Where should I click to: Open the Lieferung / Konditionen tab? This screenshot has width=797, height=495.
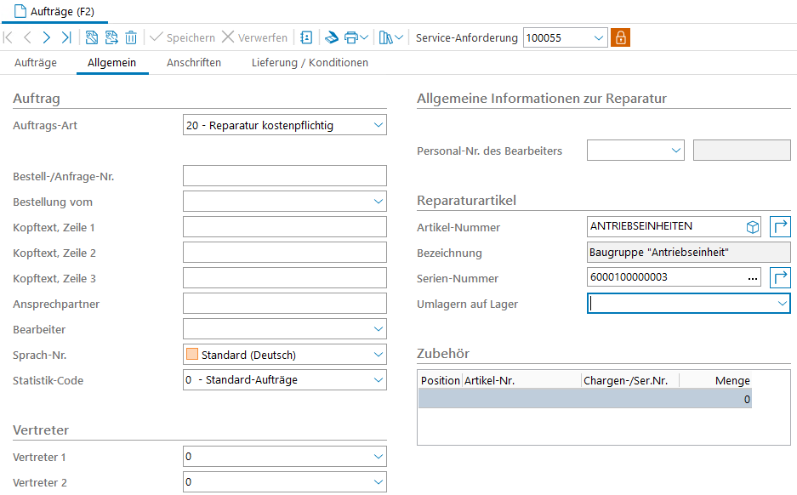point(310,63)
